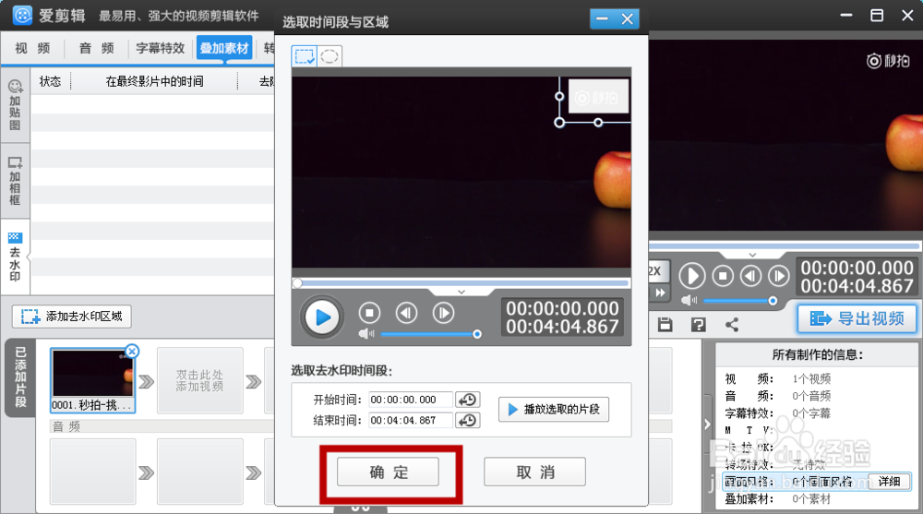Step forward one frame in dialog
Image resolution: width=923 pixels, height=514 pixels.
pyautogui.click(x=443, y=313)
